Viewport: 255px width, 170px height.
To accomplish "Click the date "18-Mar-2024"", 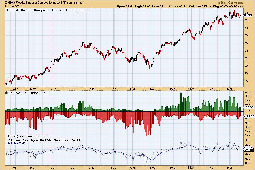I will pos(13,7).
